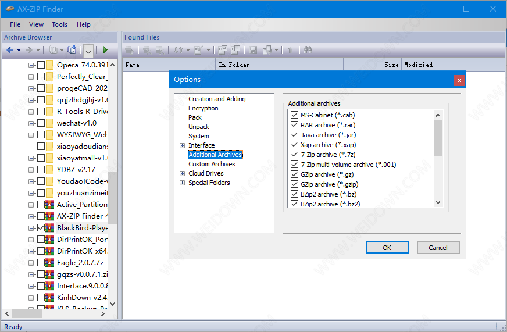Close the Options dialog with red X

point(459,80)
